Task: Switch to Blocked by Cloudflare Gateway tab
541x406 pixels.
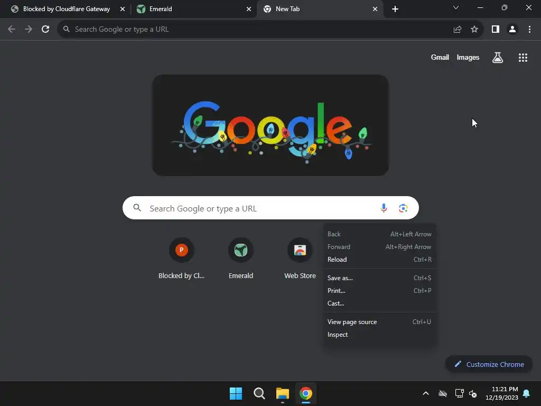Action: click(x=67, y=9)
